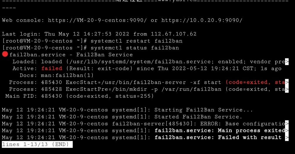
Task: Click the red 'failed' status word
Action: [x=52, y=69]
